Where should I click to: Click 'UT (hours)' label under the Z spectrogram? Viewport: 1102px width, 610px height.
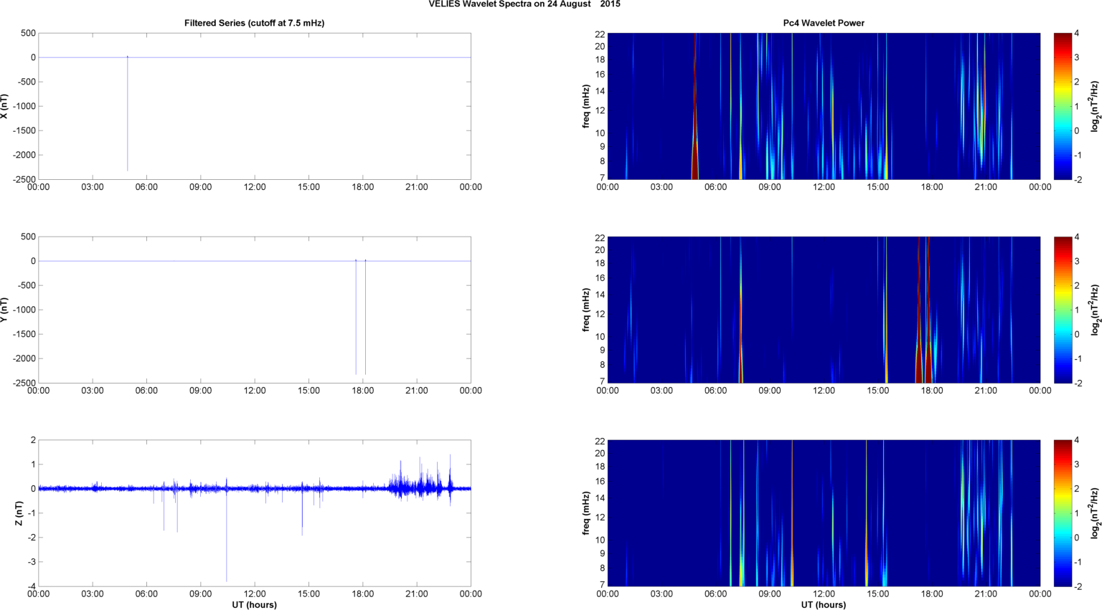824,604
